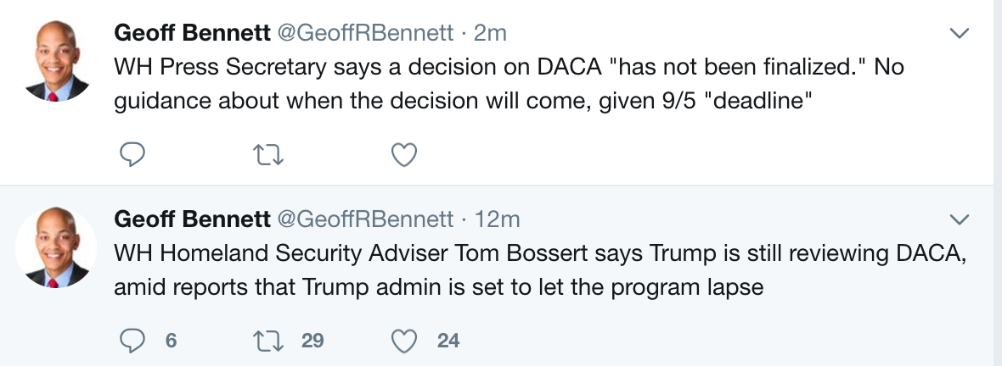Click the @GeoffRBennett handle on the 2m tweet
Screen dimensions: 1002x366
point(365,33)
